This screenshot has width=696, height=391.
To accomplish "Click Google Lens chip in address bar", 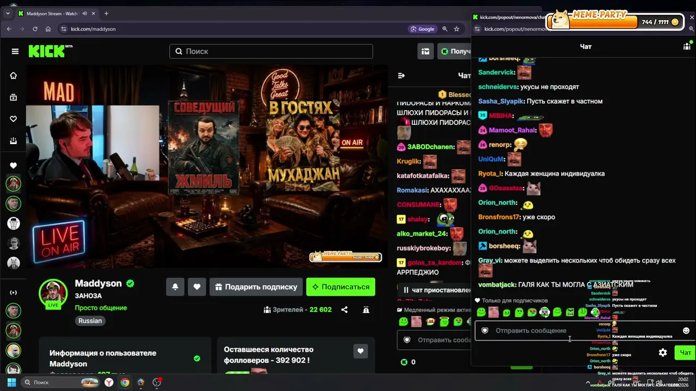I will (422, 29).
